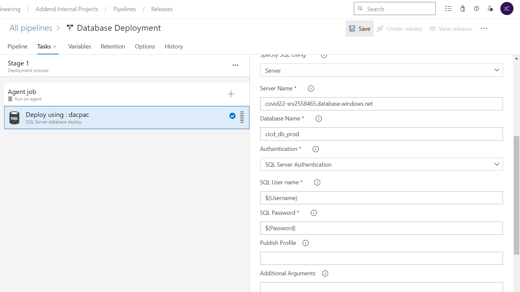Open the marketplace shopping bag icon
This screenshot has width=520, height=292.
pyautogui.click(x=463, y=9)
